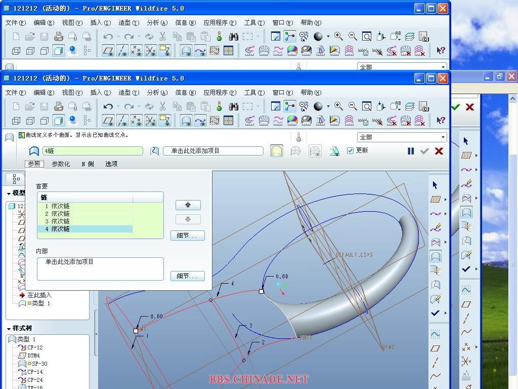Move chain up with arrow button

pos(188,205)
